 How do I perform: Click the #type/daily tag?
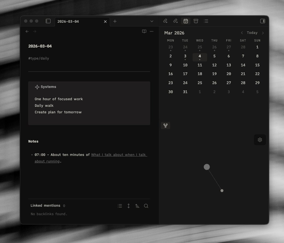pos(39,58)
